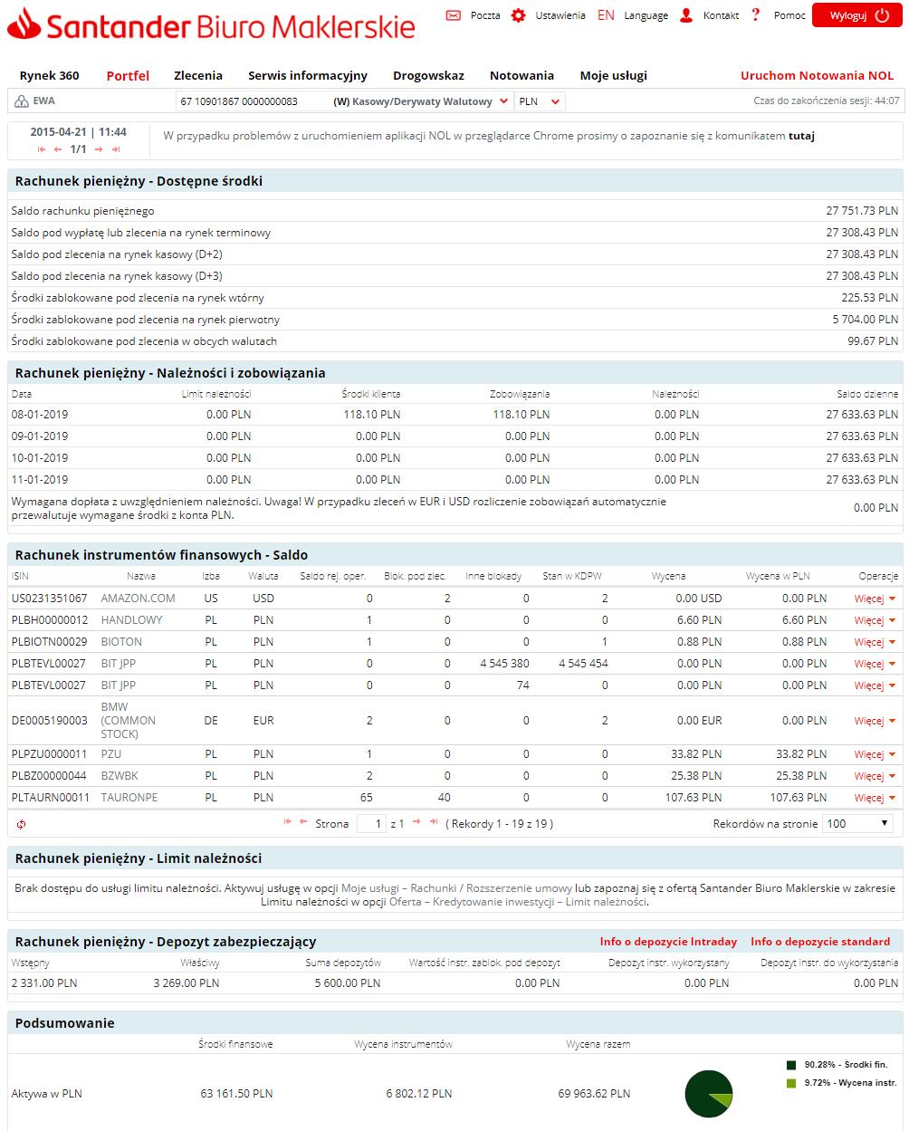Click the Wyloguj logout button
This screenshot has width=909, height=1131.
point(856,15)
